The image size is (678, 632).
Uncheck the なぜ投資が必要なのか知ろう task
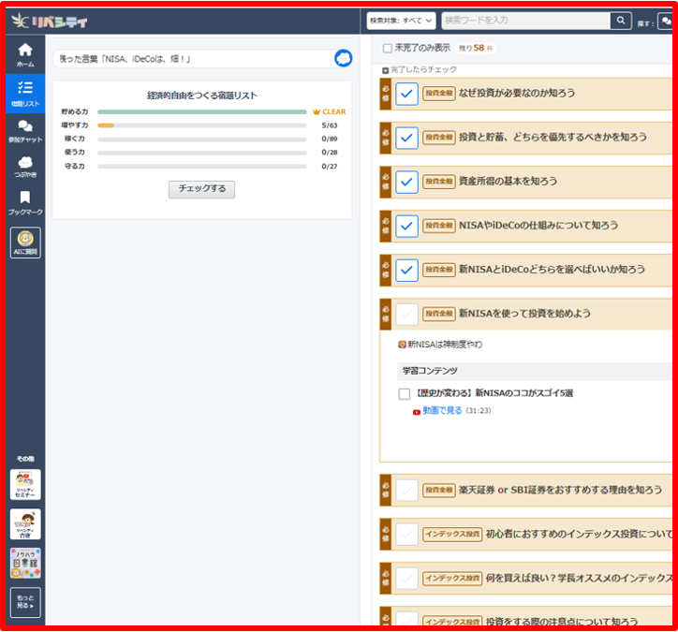tap(406, 94)
